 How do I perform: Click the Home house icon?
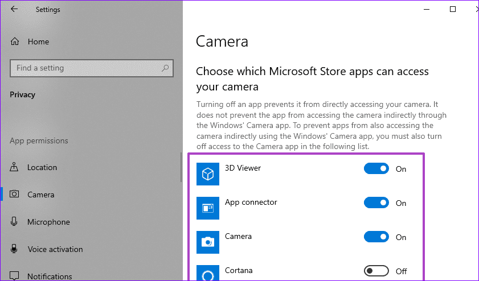pyautogui.click(x=15, y=41)
